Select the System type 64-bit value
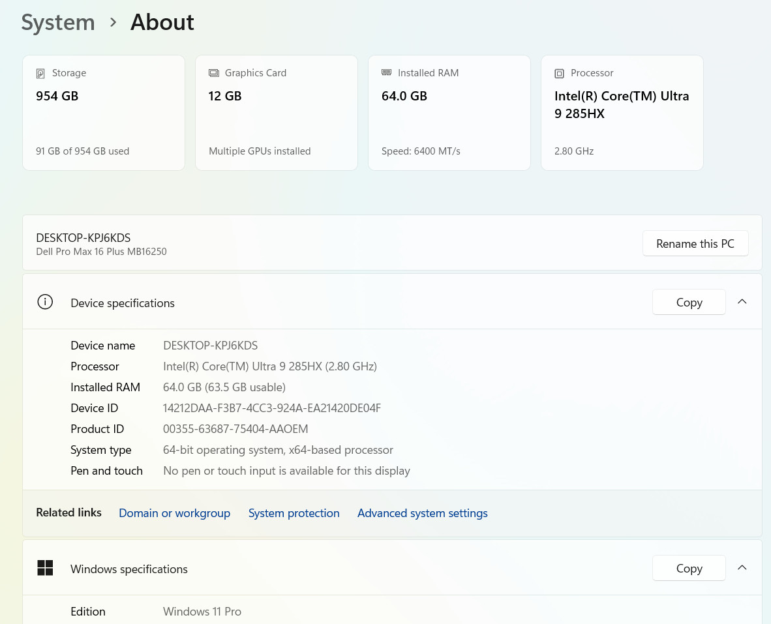The width and height of the screenshot is (771, 624). (x=279, y=450)
